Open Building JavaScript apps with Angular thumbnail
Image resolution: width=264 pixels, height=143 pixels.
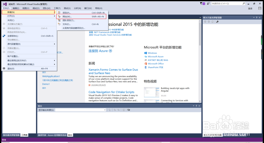click(152, 92)
